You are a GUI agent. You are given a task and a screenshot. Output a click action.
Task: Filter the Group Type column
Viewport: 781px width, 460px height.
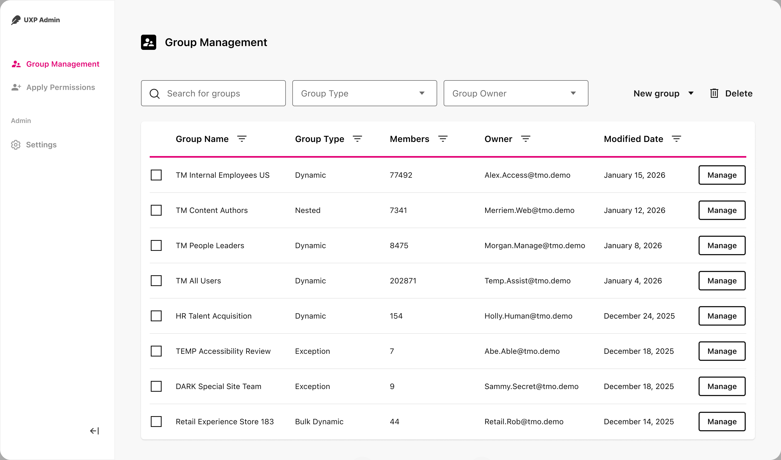357,139
